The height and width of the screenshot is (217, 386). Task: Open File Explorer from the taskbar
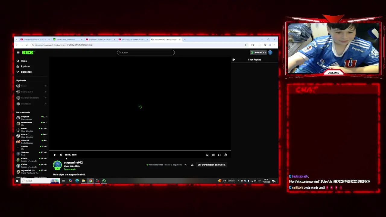84,181
